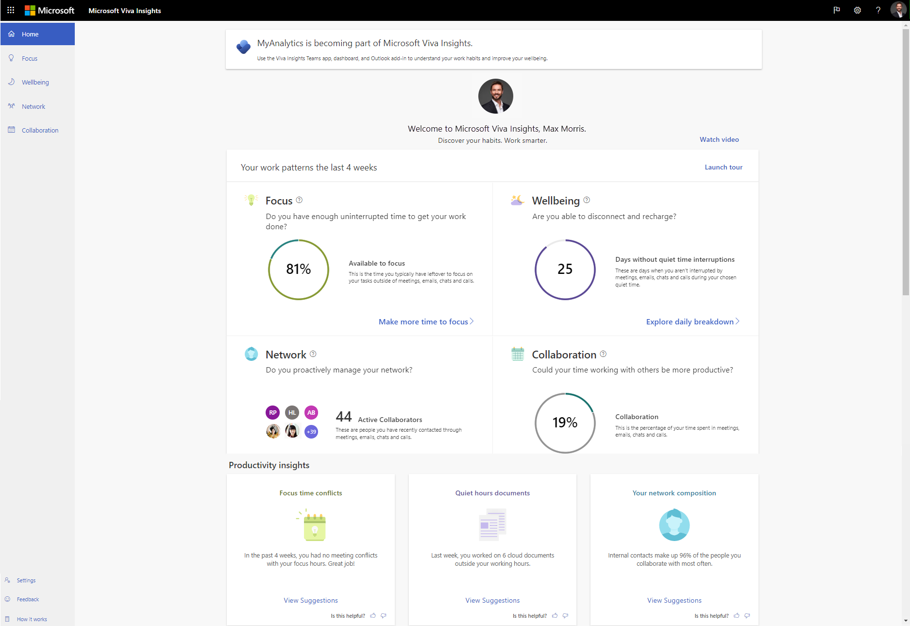Viewport: 910px width, 626px height.
Task: Click the page vertical scrollbar thumb
Action: [906, 162]
